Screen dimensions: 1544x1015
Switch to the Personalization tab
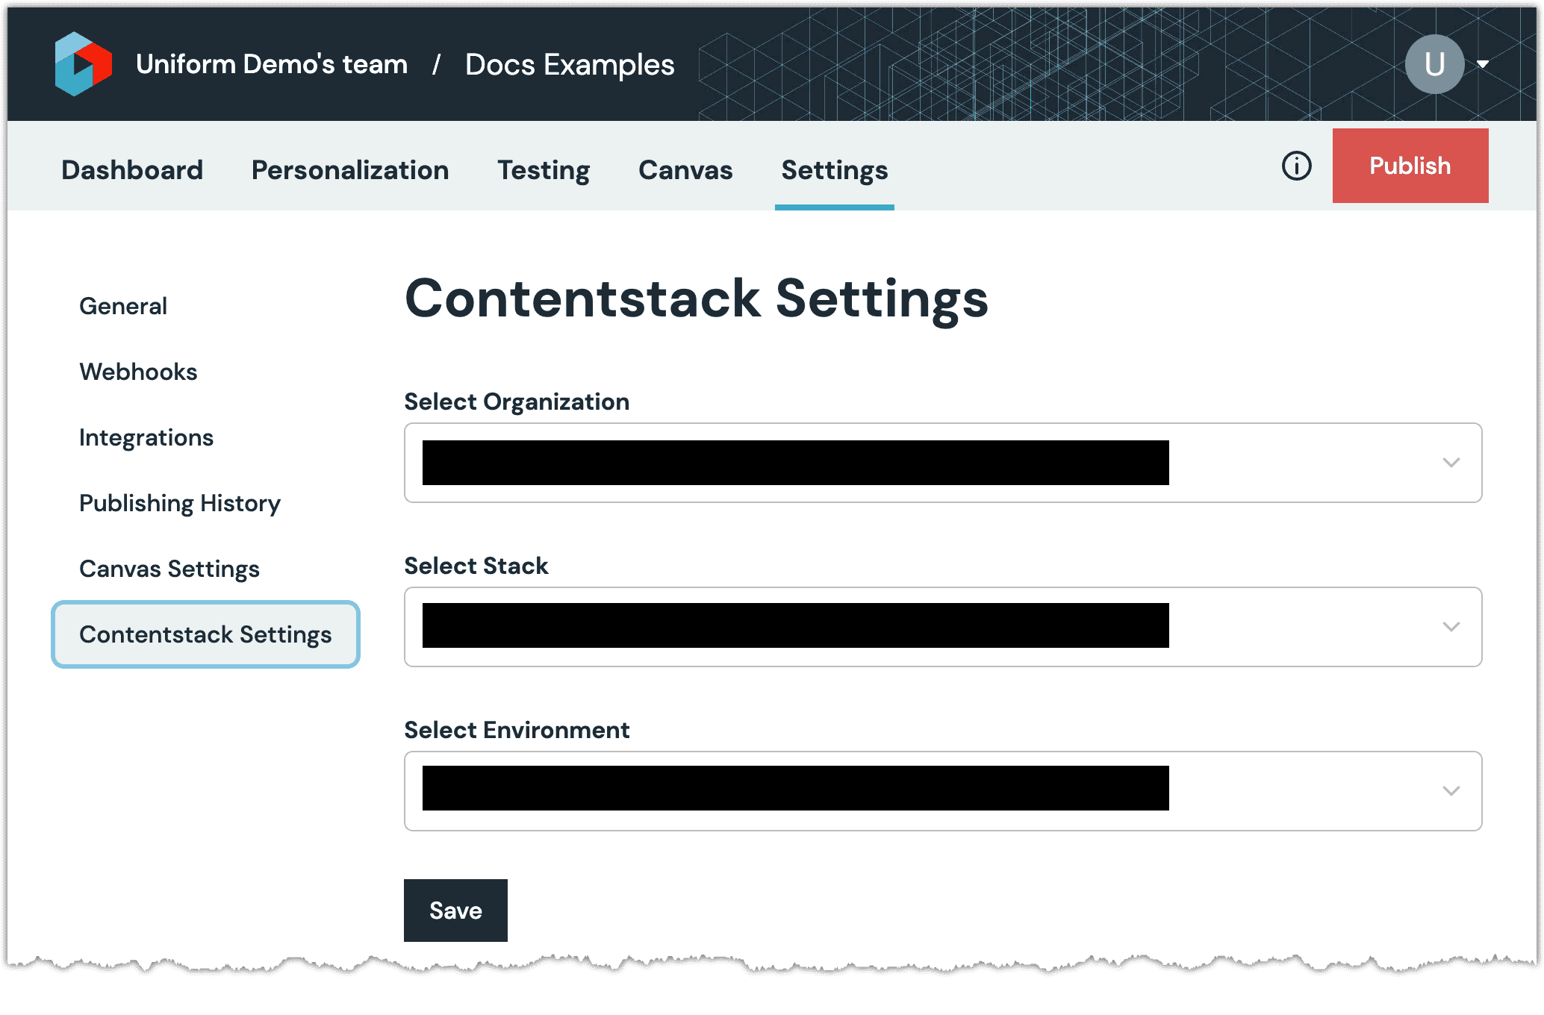[x=350, y=170]
